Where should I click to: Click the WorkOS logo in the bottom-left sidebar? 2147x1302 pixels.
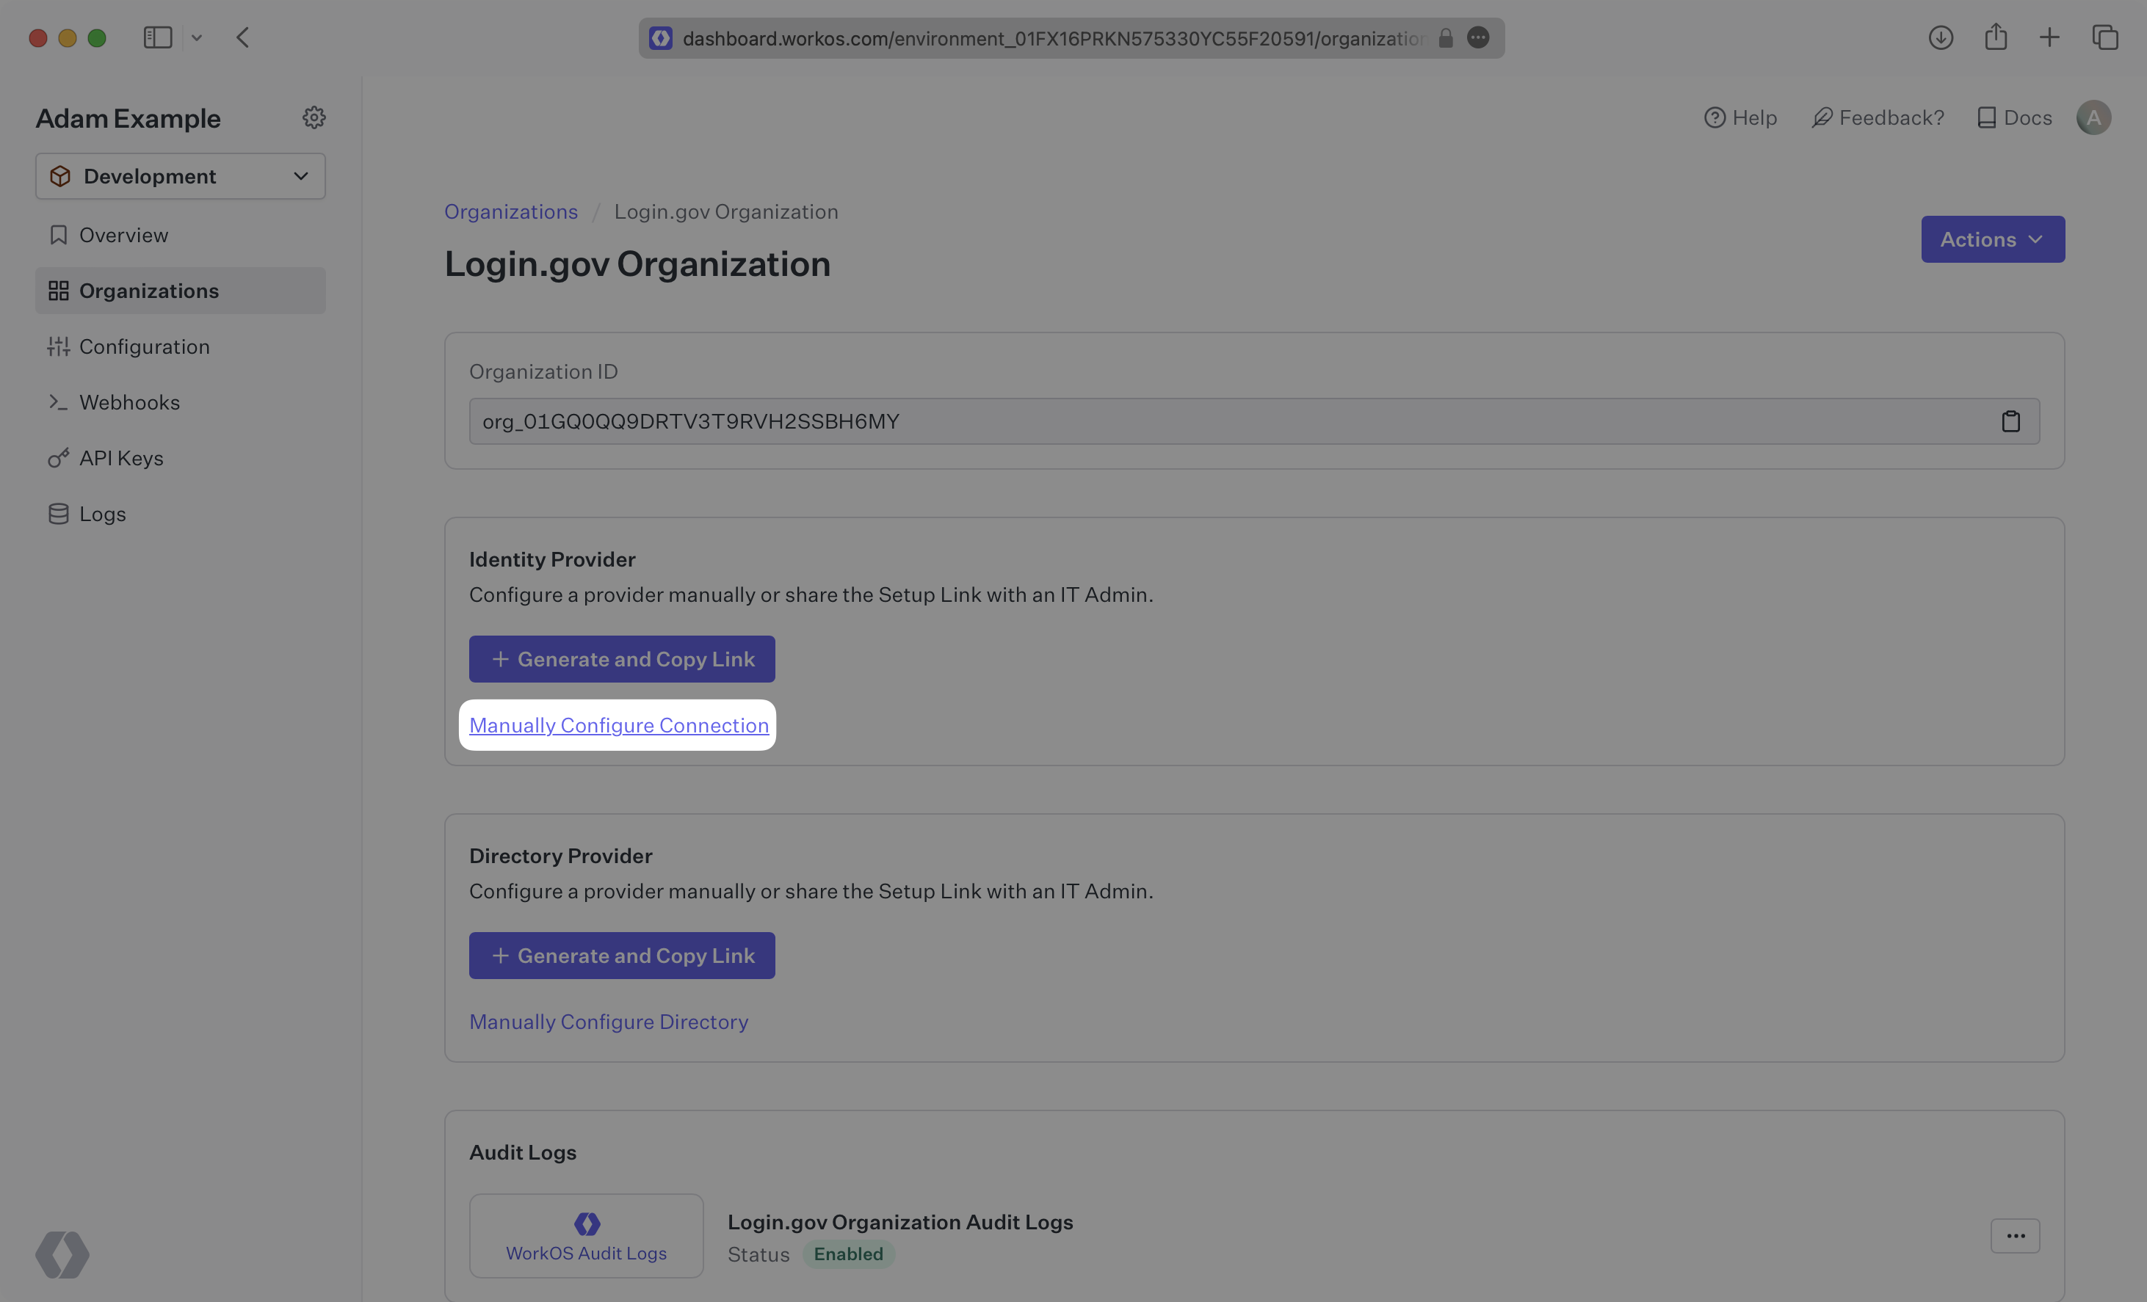coord(62,1254)
